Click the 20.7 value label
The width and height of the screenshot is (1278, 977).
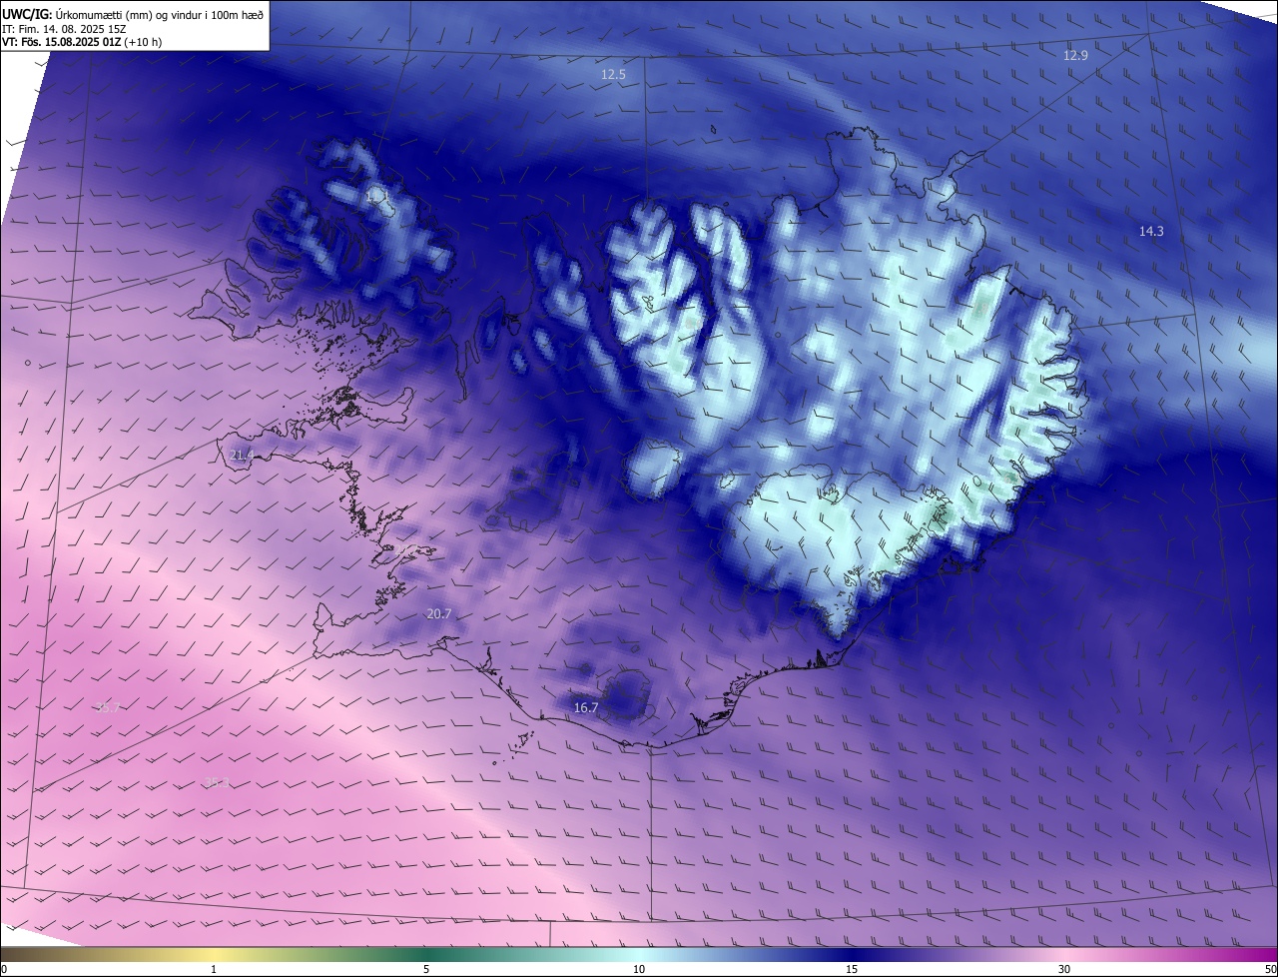(439, 613)
